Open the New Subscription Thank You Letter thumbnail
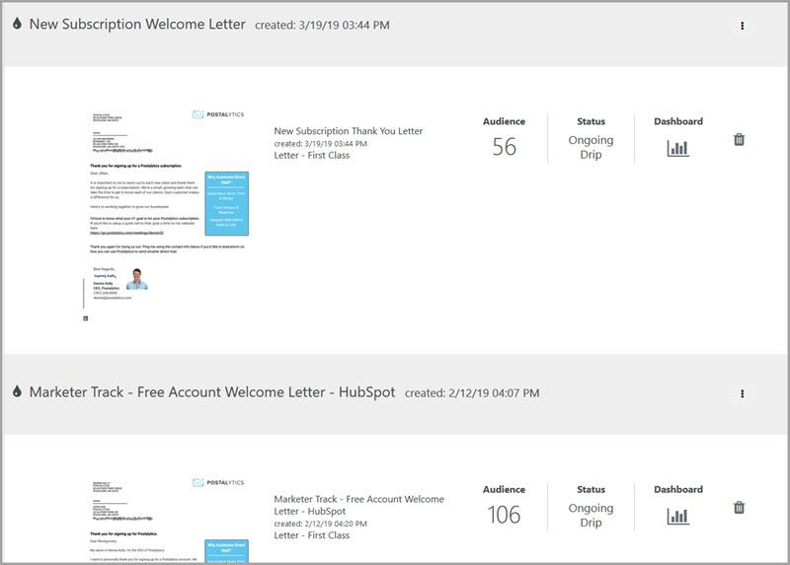Image resolution: width=790 pixels, height=565 pixels. pyautogui.click(x=166, y=215)
